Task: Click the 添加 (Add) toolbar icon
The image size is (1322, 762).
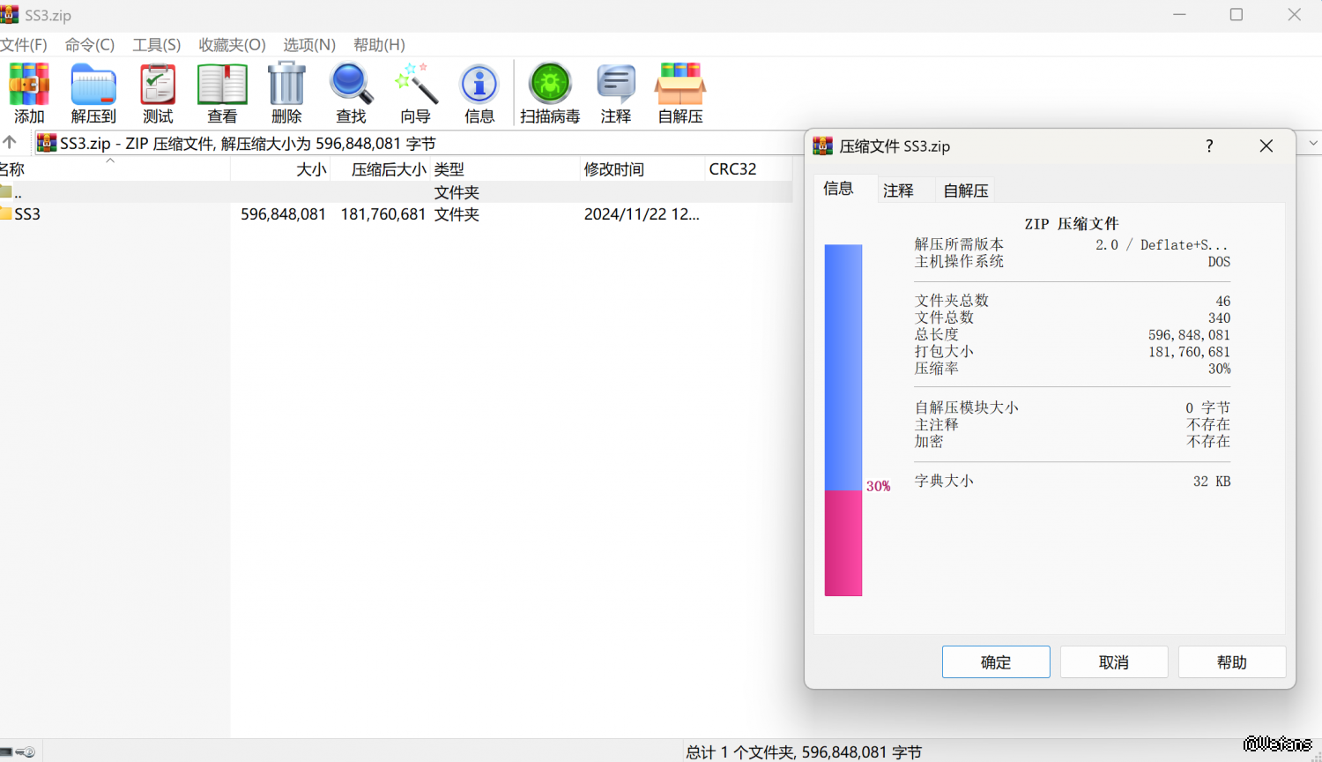Action: 28,93
